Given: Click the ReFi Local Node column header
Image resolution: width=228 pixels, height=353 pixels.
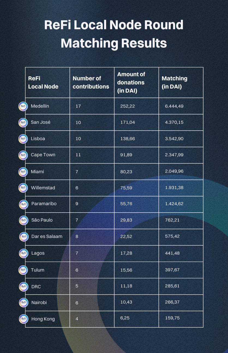Looking at the screenshot, I should tap(43, 83).
